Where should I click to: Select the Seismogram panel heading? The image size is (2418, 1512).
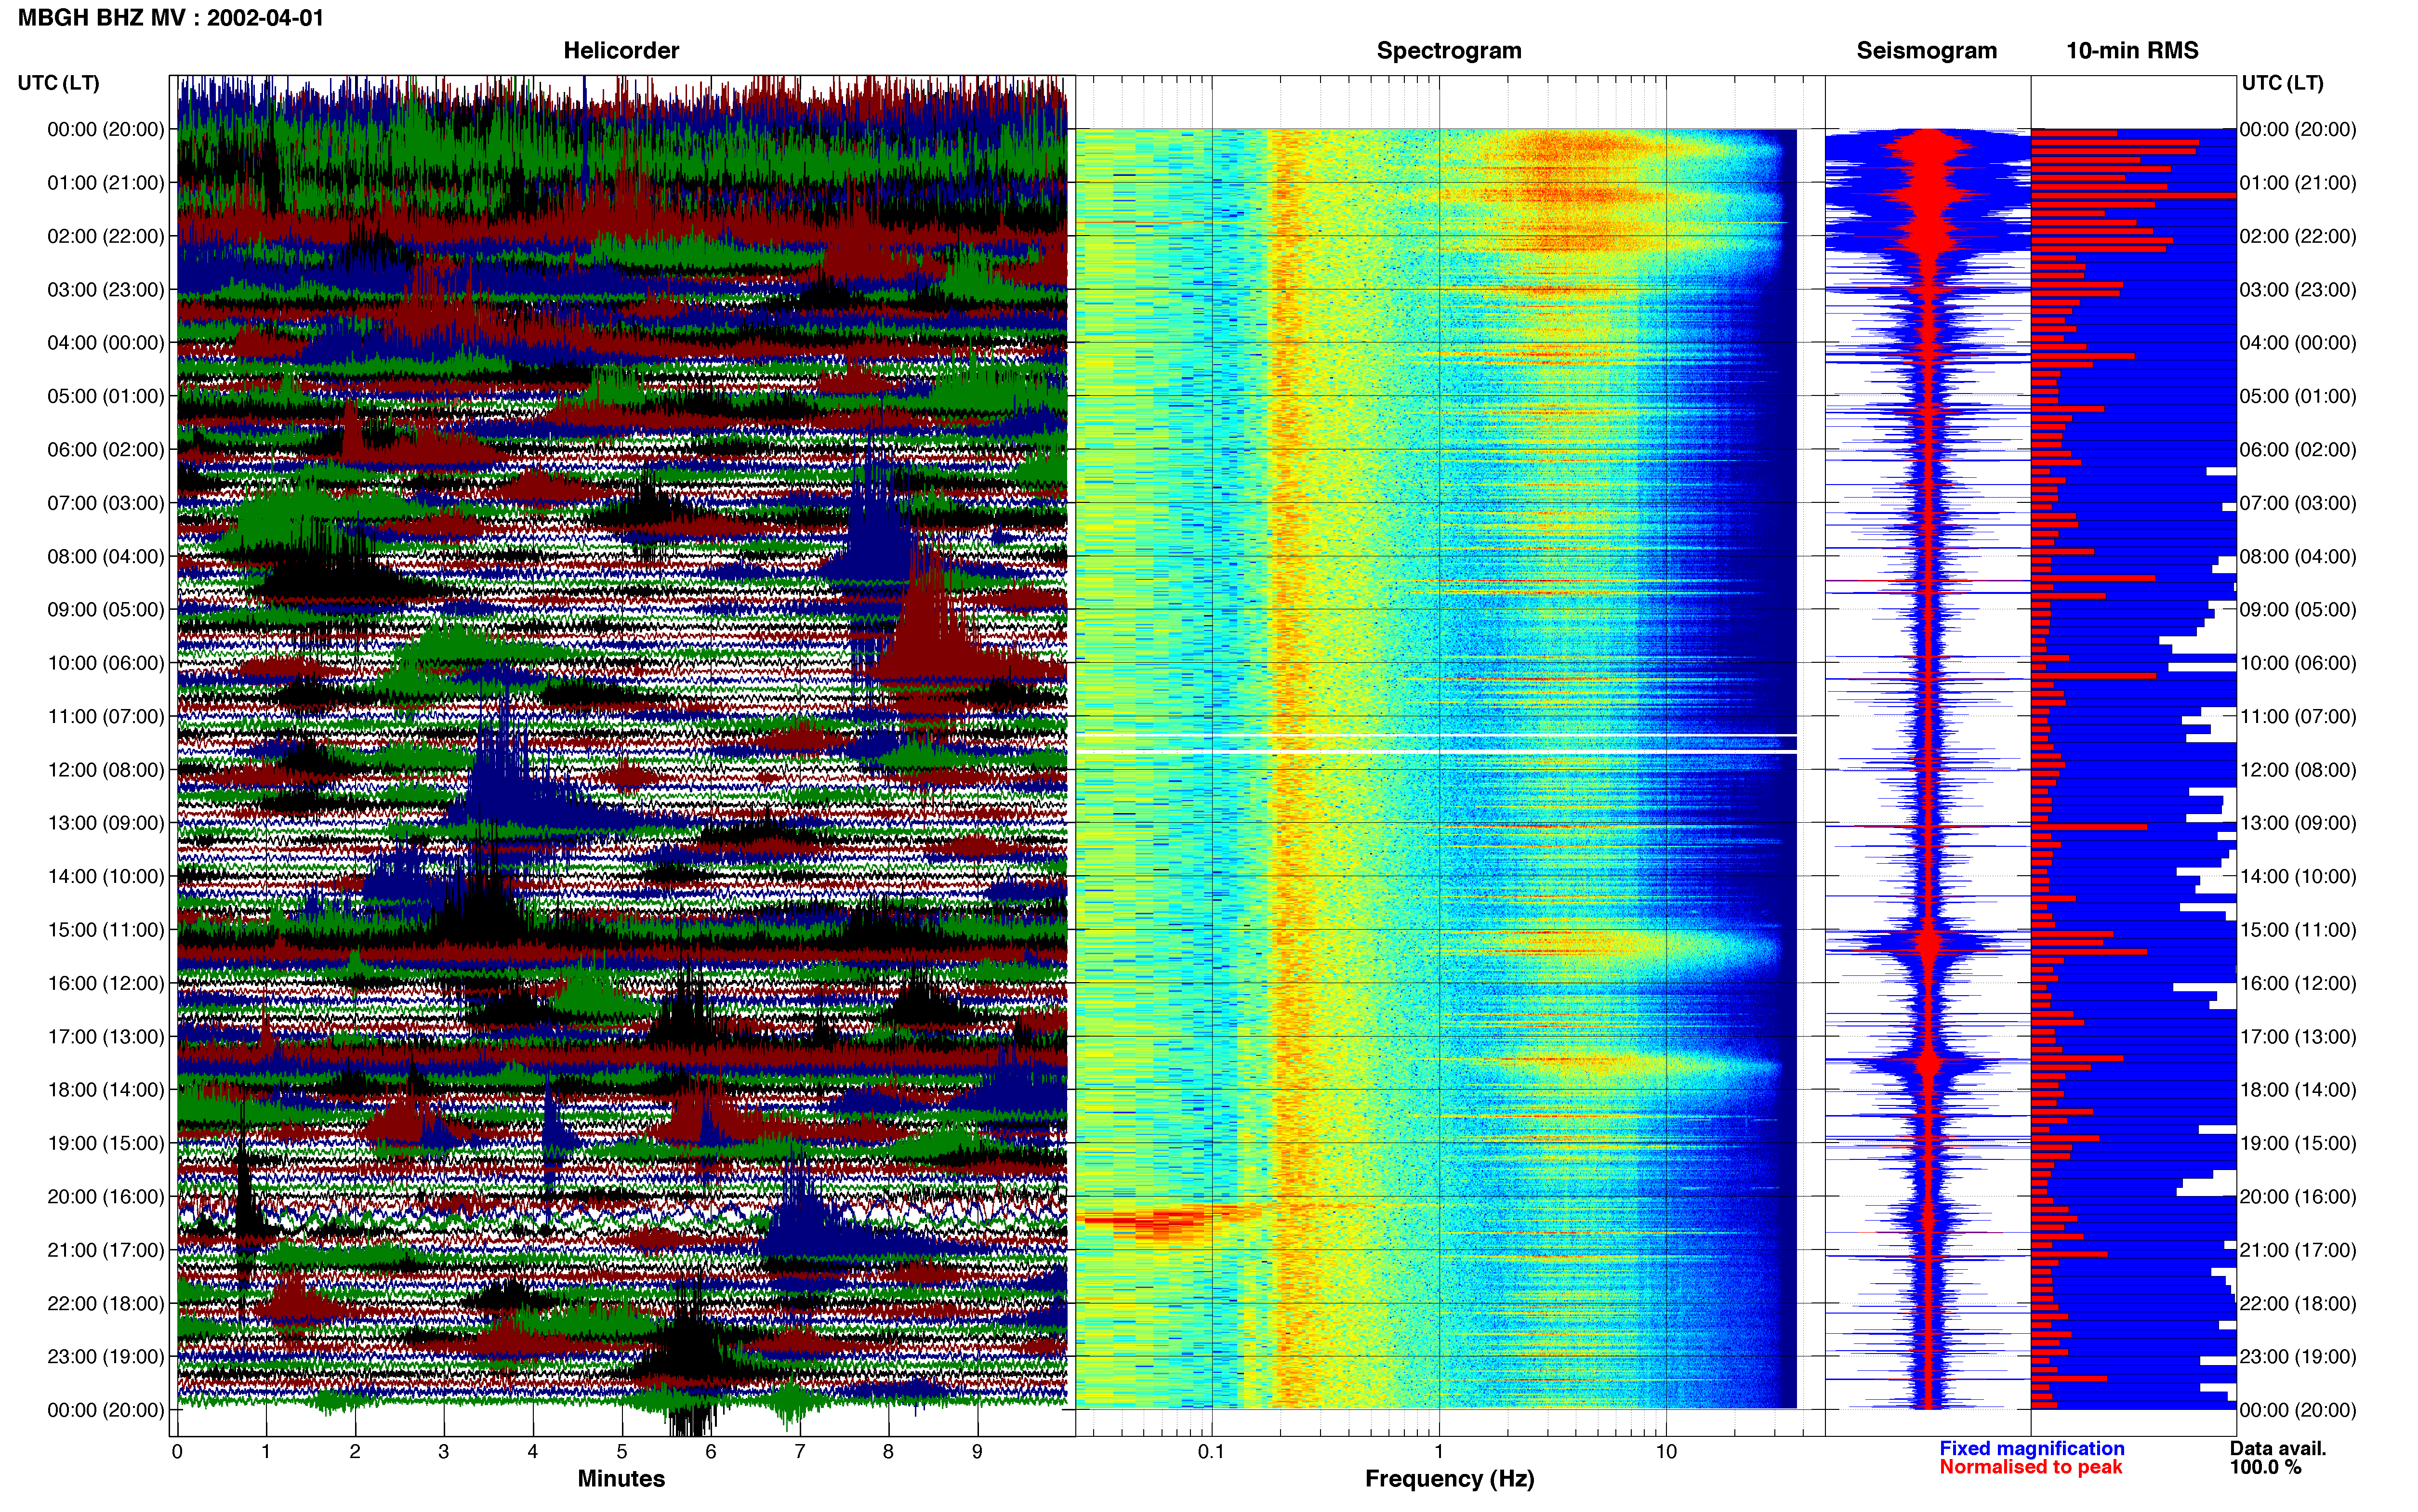tap(1926, 51)
